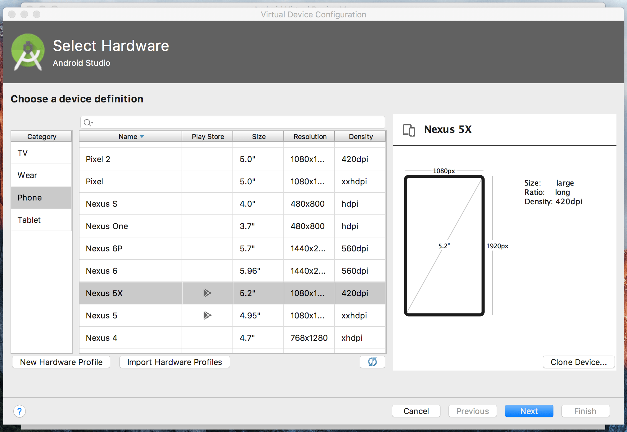
Task: Click the Android Studio logo
Action: [28, 52]
